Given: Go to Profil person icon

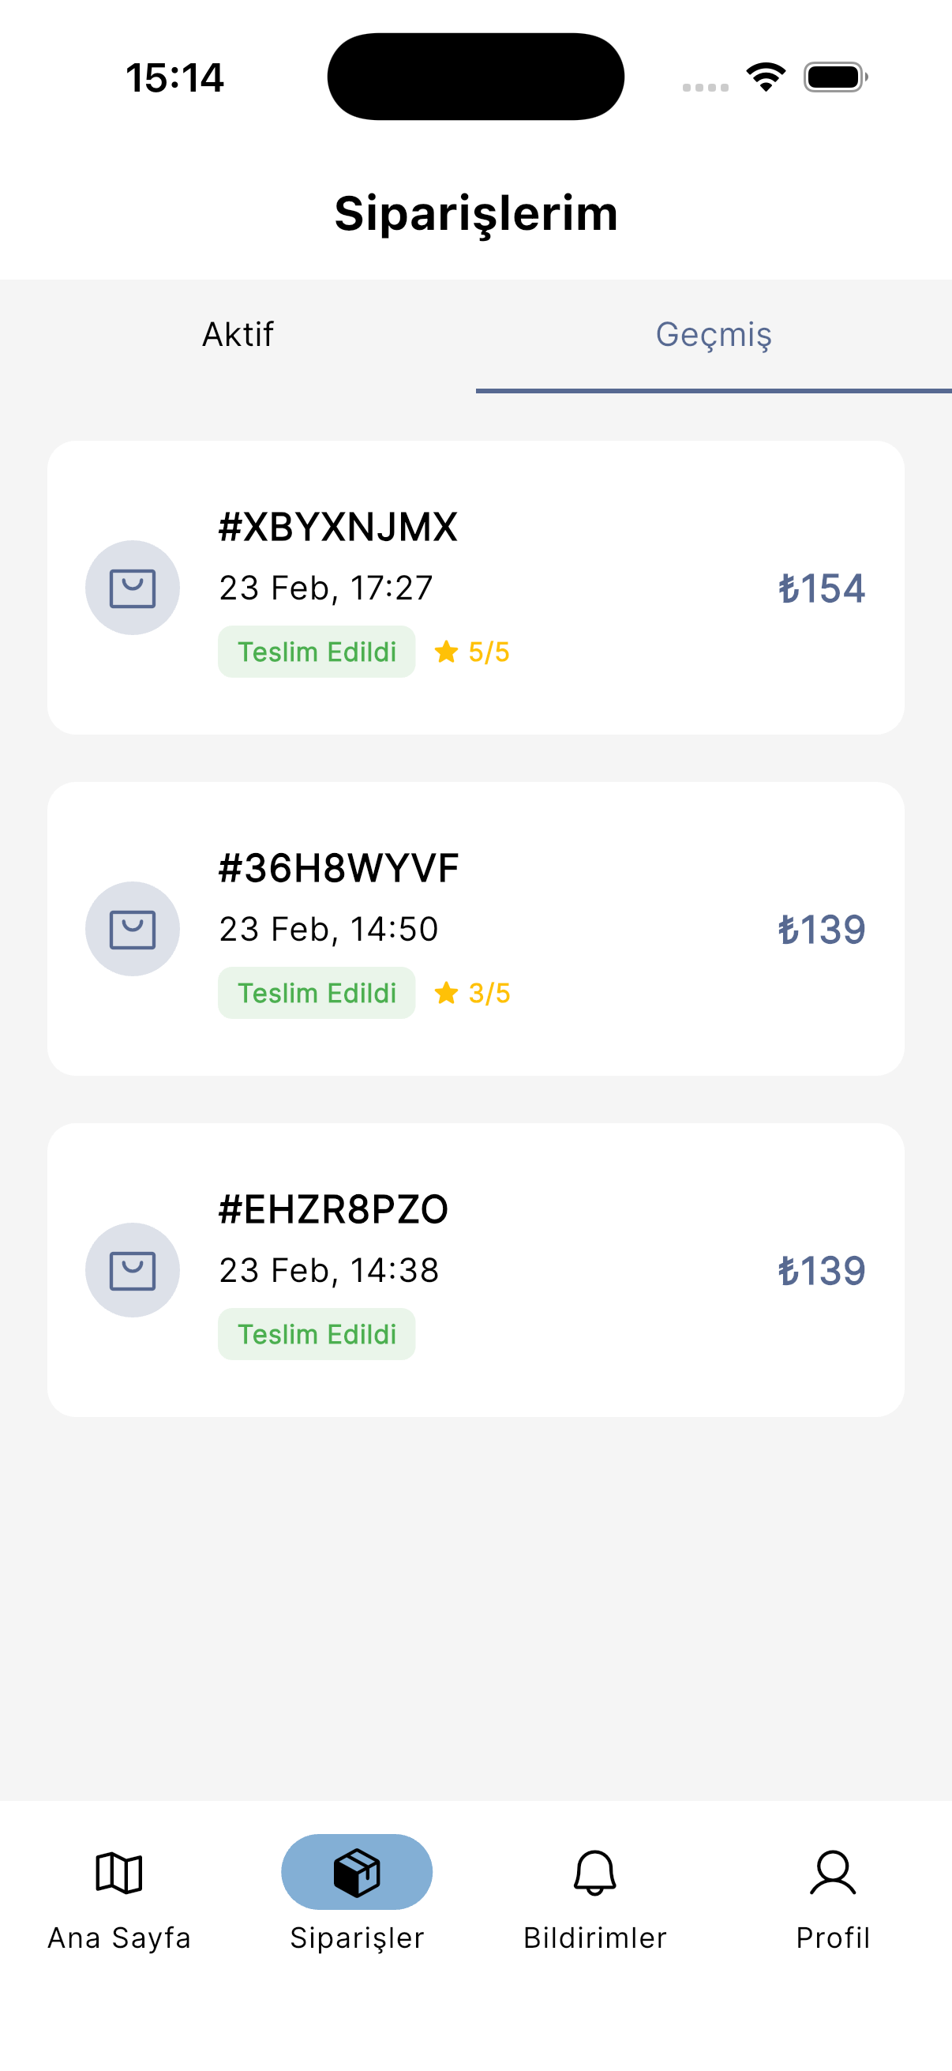Looking at the screenshot, I should pos(832,1873).
